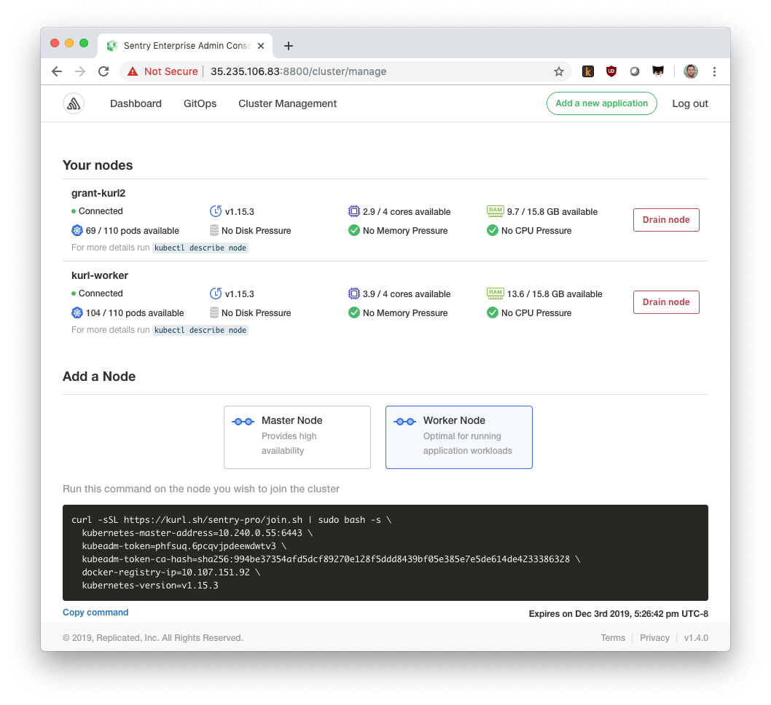Click the RAM icon for grant-kurl2
Screen dimensions: 771x705
click(495, 211)
